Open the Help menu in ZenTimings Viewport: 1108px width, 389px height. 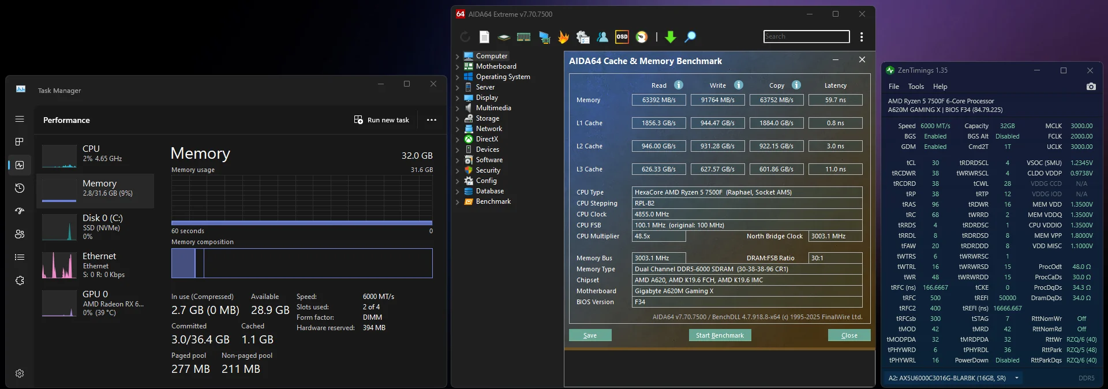click(x=940, y=87)
